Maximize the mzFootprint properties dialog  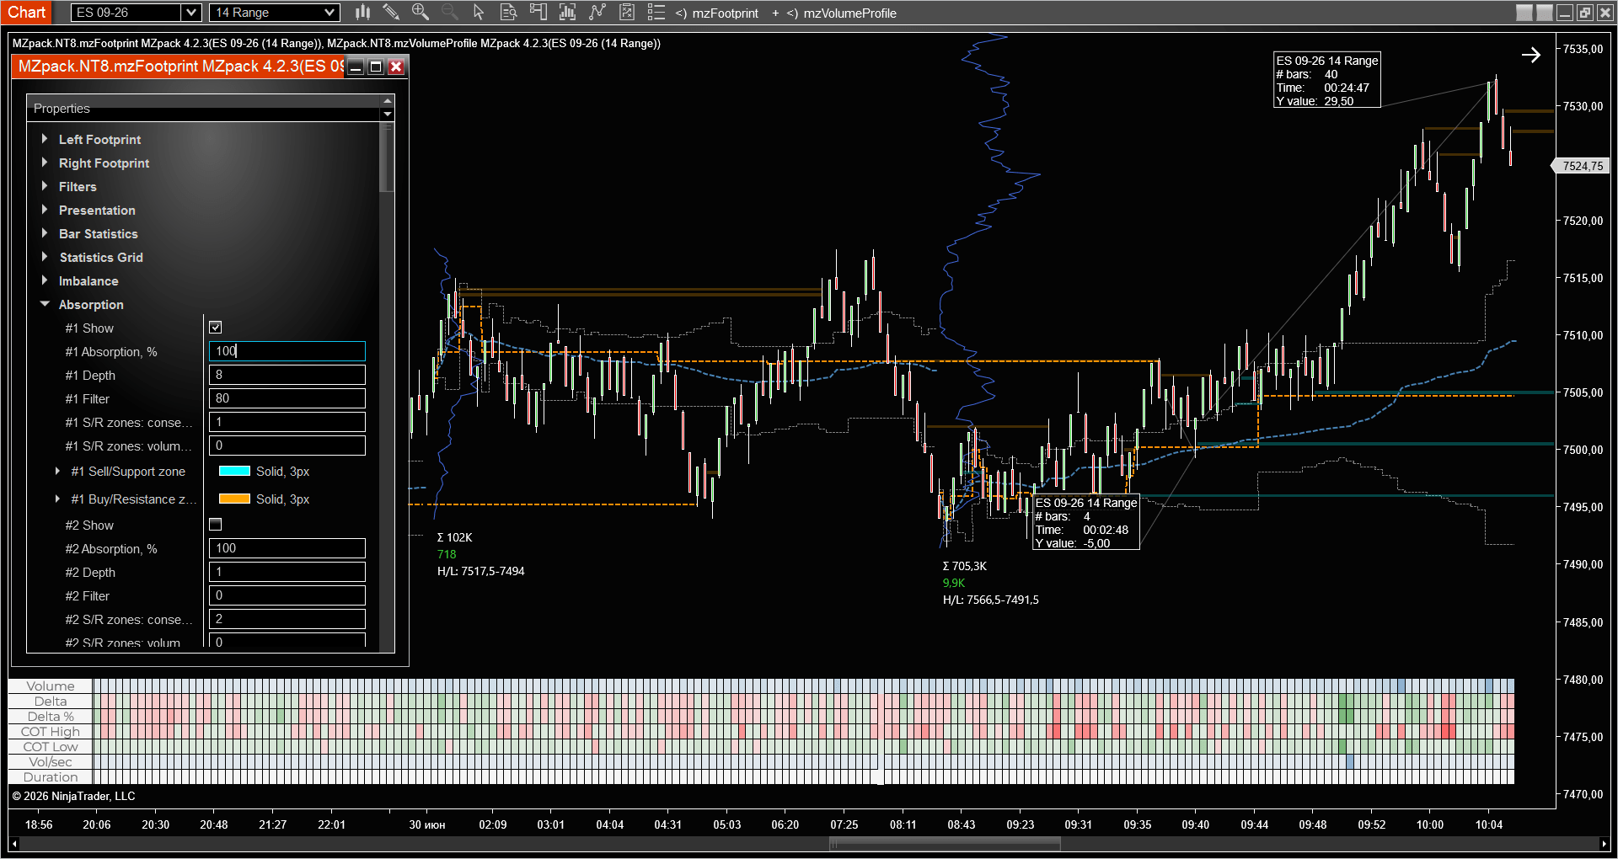[x=376, y=67]
